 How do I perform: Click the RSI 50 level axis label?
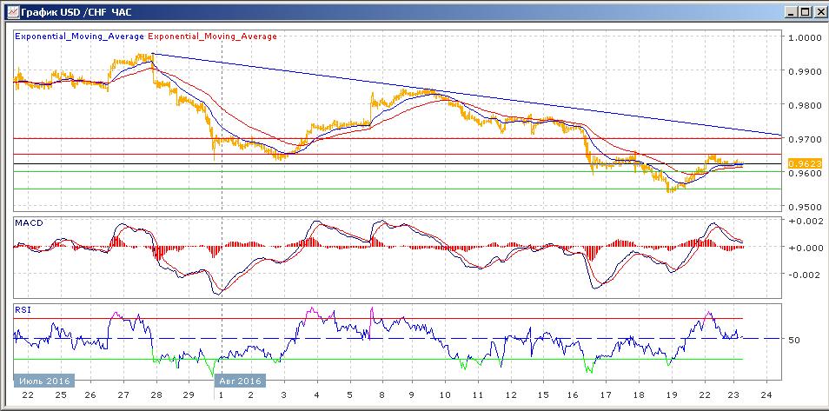(x=794, y=340)
